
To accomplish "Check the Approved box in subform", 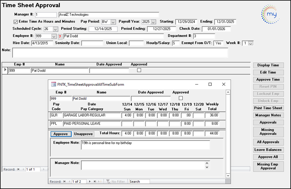I will 181,98.
